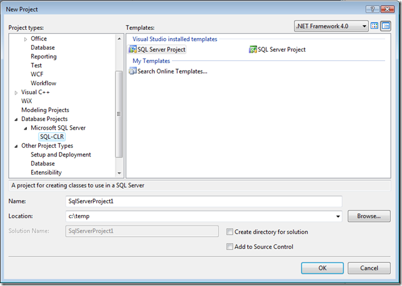The height and width of the screenshot is (286, 402).
Task: Select the Reporting project type
Action: 44,57
